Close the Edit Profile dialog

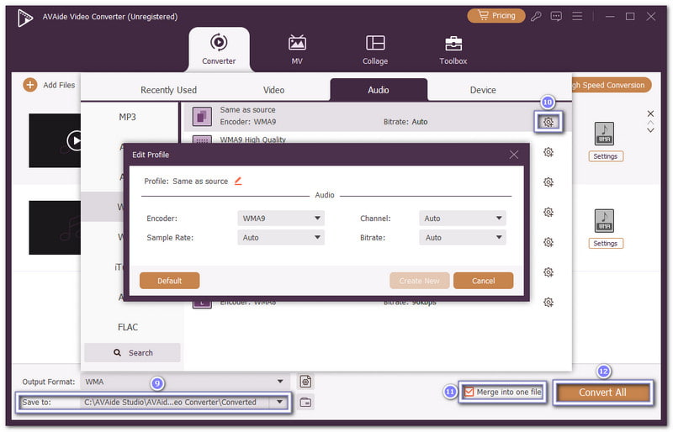[x=514, y=155]
